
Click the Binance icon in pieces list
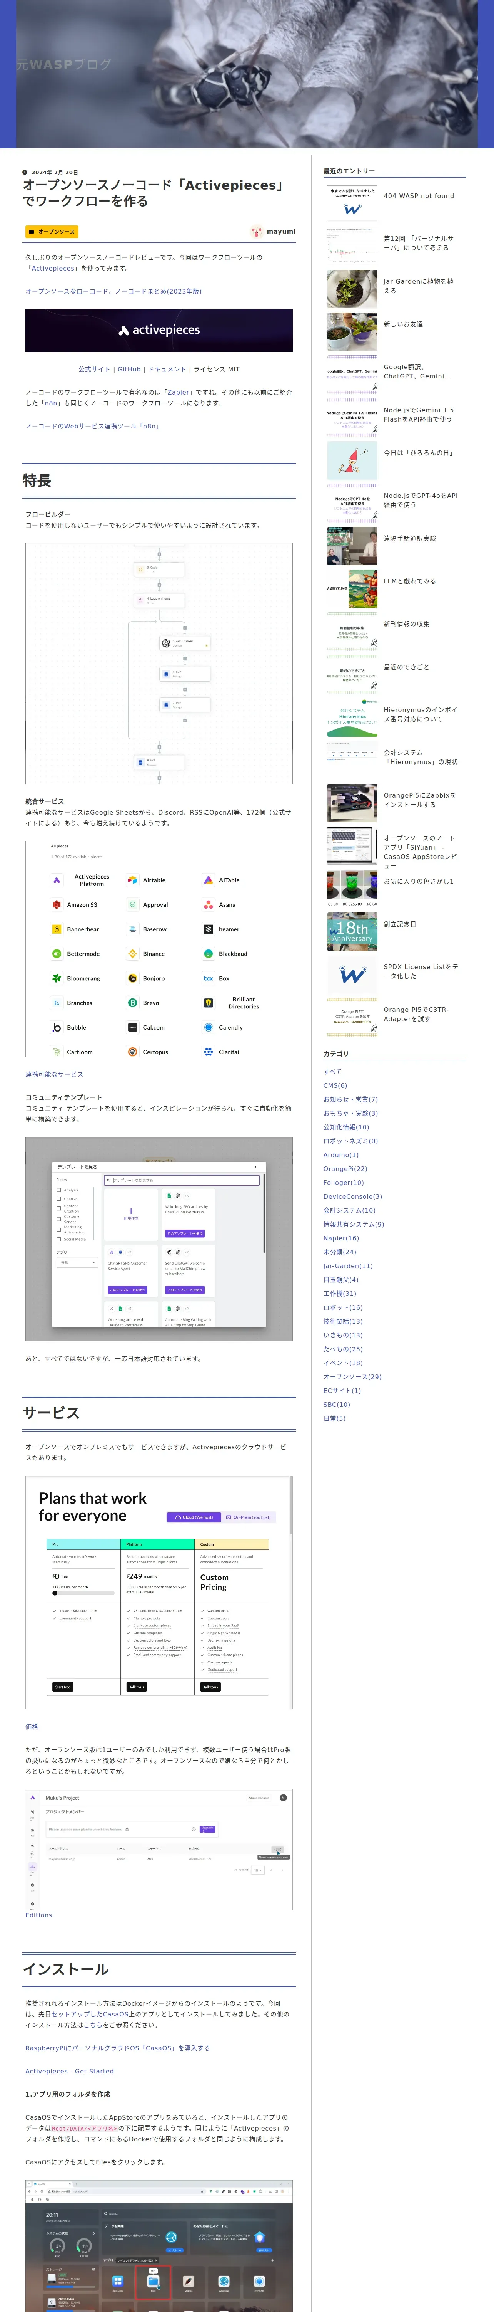133,953
